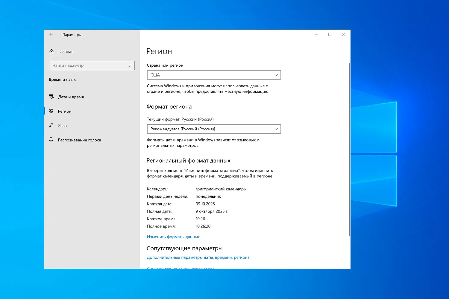
Task: Click the short time value 10:26
Action: [x=200, y=219]
